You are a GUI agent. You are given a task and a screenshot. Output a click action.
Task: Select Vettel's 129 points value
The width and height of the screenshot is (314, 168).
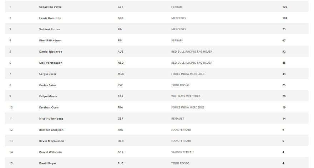[285, 7]
